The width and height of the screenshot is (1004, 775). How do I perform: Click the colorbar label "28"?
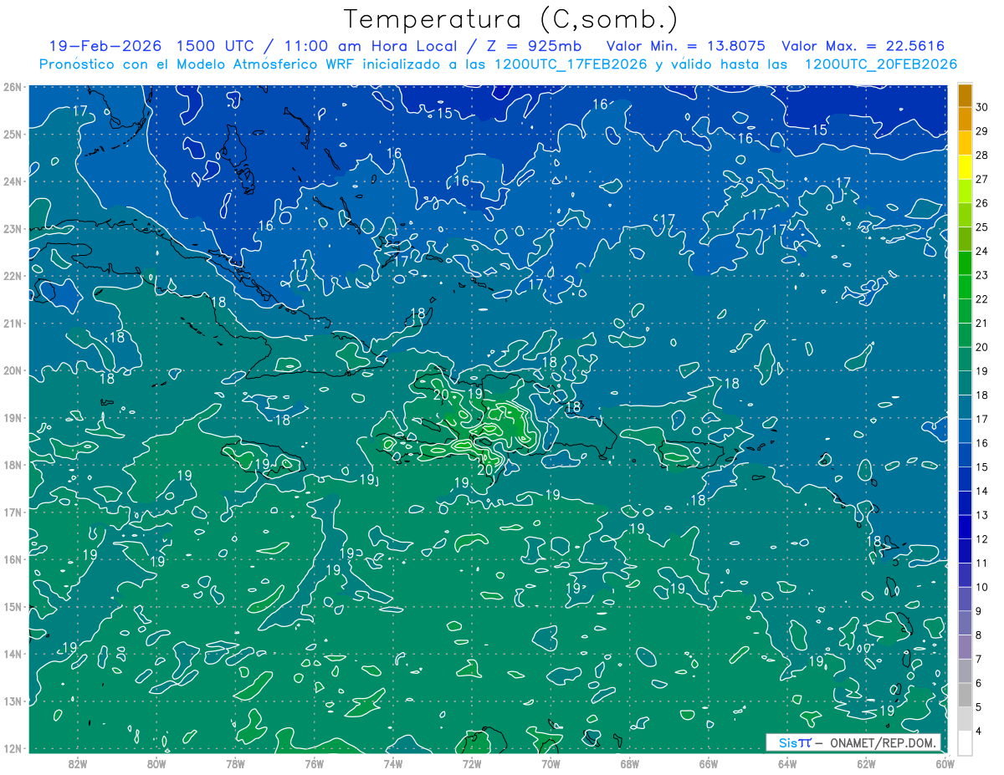[x=981, y=156]
